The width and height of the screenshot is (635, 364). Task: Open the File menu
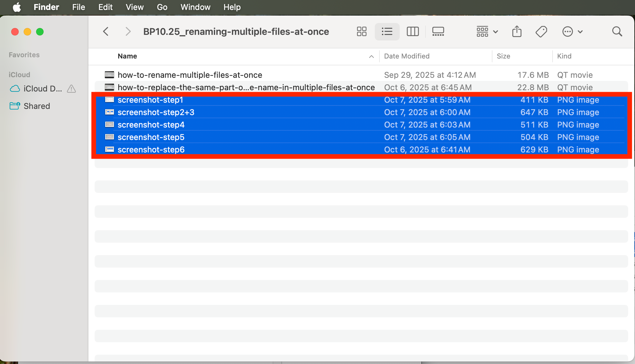[x=78, y=7]
